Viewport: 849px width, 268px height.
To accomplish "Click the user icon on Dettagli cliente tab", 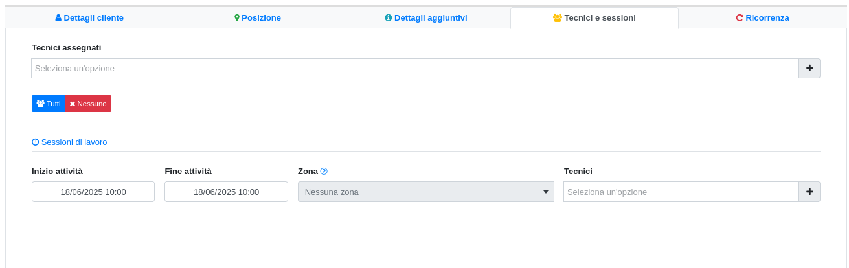I will [58, 18].
